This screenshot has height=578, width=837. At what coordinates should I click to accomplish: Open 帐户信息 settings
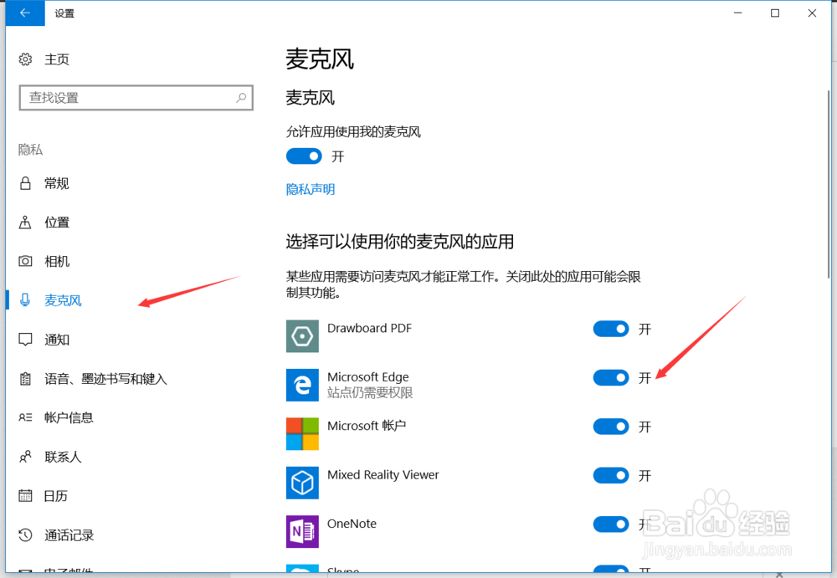point(69,417)
